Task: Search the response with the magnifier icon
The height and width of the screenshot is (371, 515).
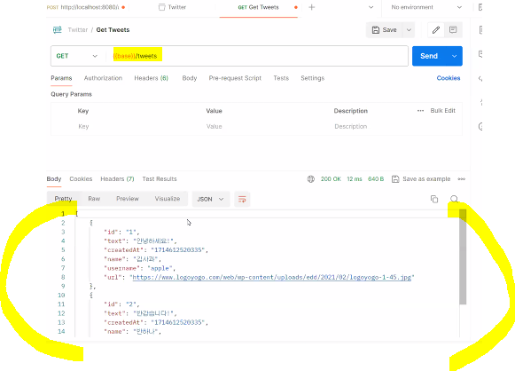Action: point(454,199)
